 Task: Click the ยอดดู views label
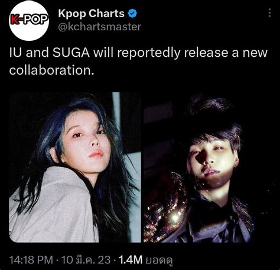point(159,260)
